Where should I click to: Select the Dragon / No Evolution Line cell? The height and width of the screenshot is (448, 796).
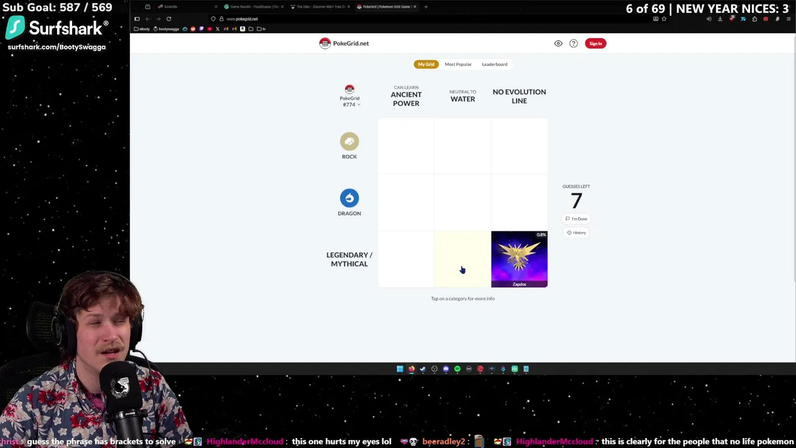tap(519, 202)
